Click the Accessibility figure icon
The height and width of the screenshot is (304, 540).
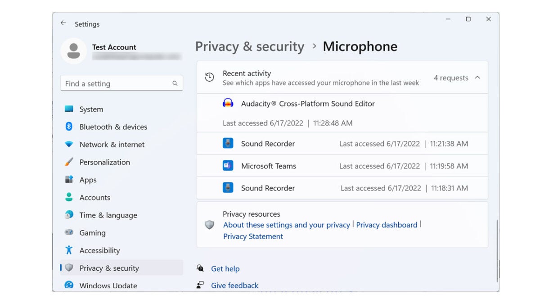click(x=69, y=250)
